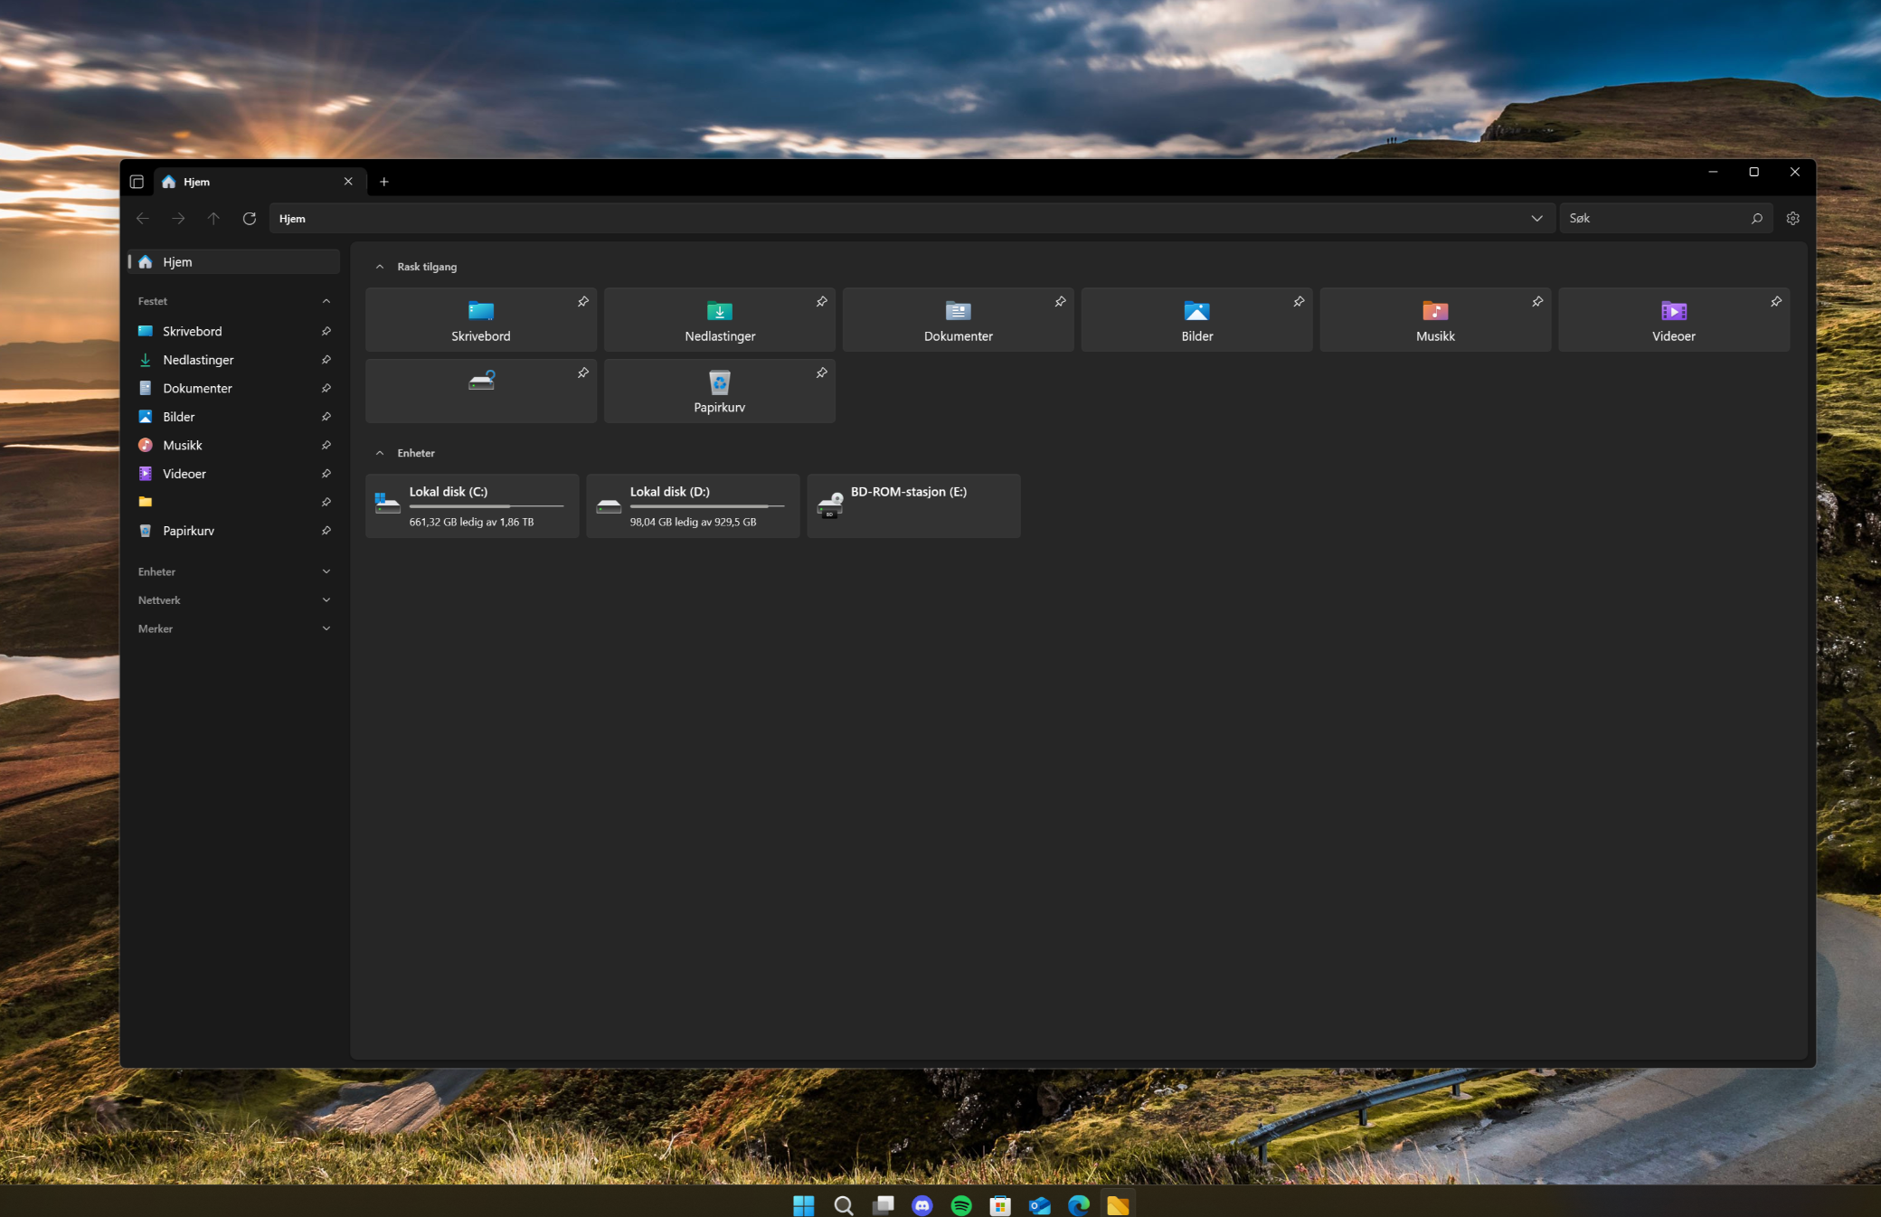Image resolution: width=1881 pixels, height=1217 pixels.
Task: Refresh the current view
Action: (x=250, y=218)
